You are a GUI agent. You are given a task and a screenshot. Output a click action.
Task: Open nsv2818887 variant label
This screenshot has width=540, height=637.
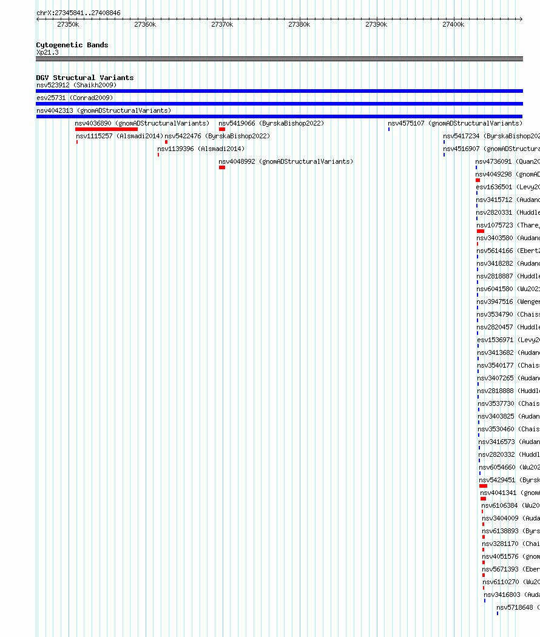(x=508, y=276)
